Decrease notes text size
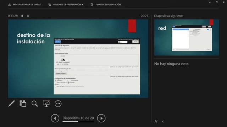Viewport: 227px width, 127px height. pos(163,121)
